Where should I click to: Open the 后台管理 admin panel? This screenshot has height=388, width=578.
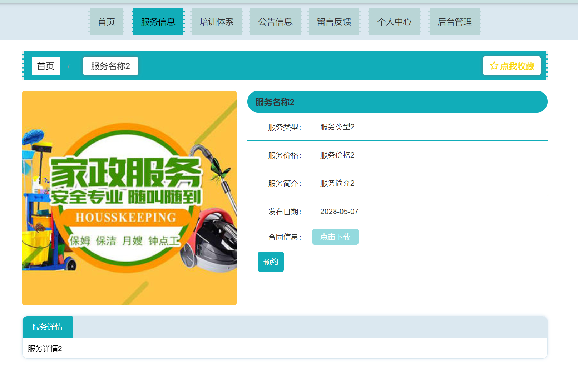[x=454, y=21]
